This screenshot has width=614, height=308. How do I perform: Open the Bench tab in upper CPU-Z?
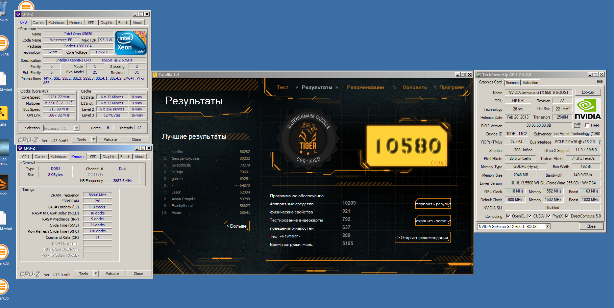pyautogui.click(x=123, y=23)
